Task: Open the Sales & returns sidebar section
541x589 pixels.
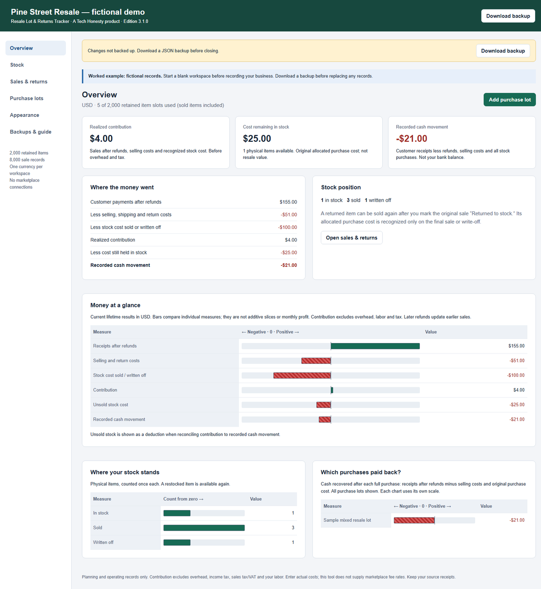Action: tap(36, 82)
